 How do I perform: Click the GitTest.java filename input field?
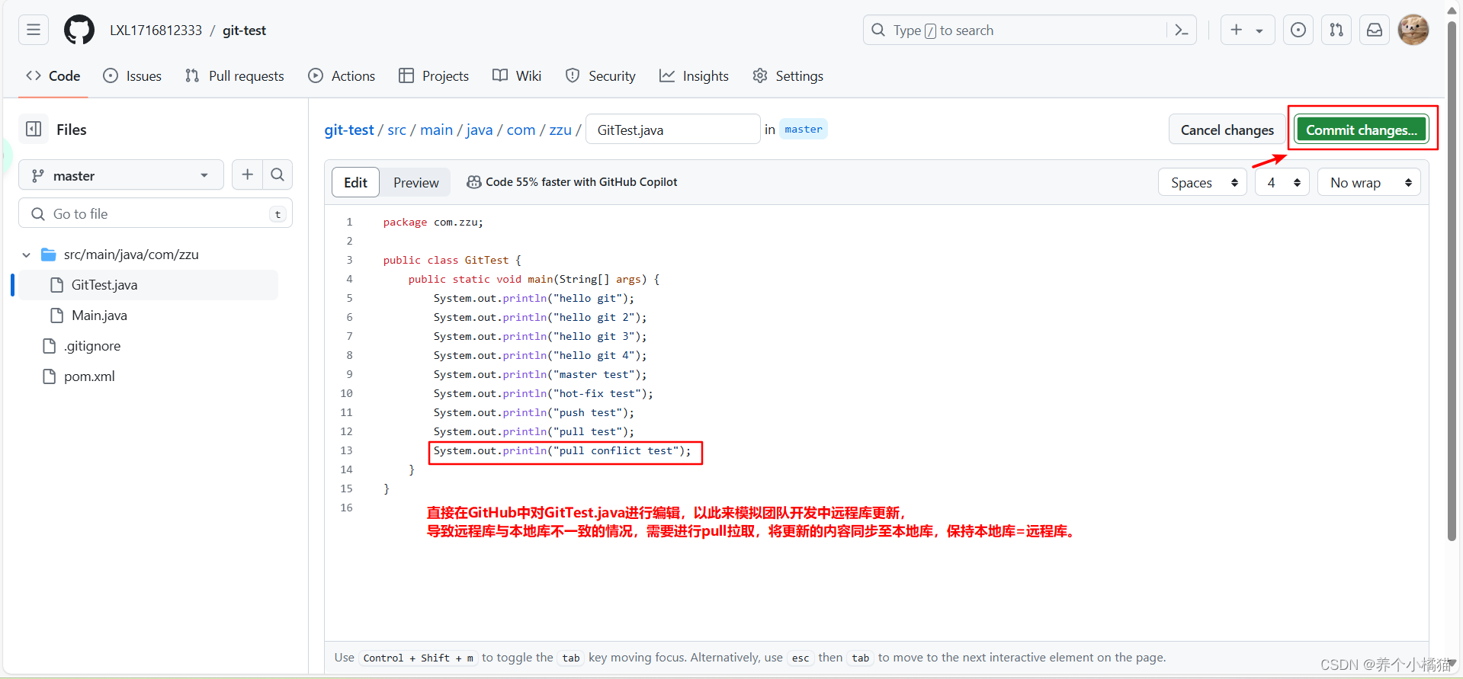[672, 130]
